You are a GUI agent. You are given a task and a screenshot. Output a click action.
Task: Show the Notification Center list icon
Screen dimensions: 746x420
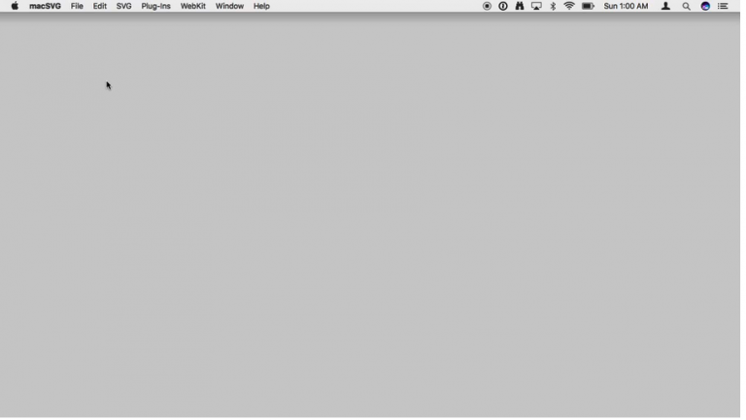point(723,6)
